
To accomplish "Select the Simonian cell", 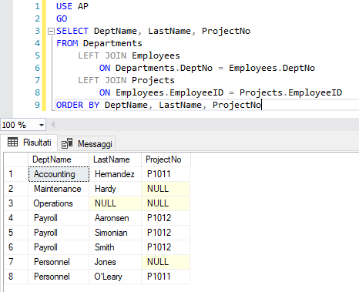I will pos(115,233).
